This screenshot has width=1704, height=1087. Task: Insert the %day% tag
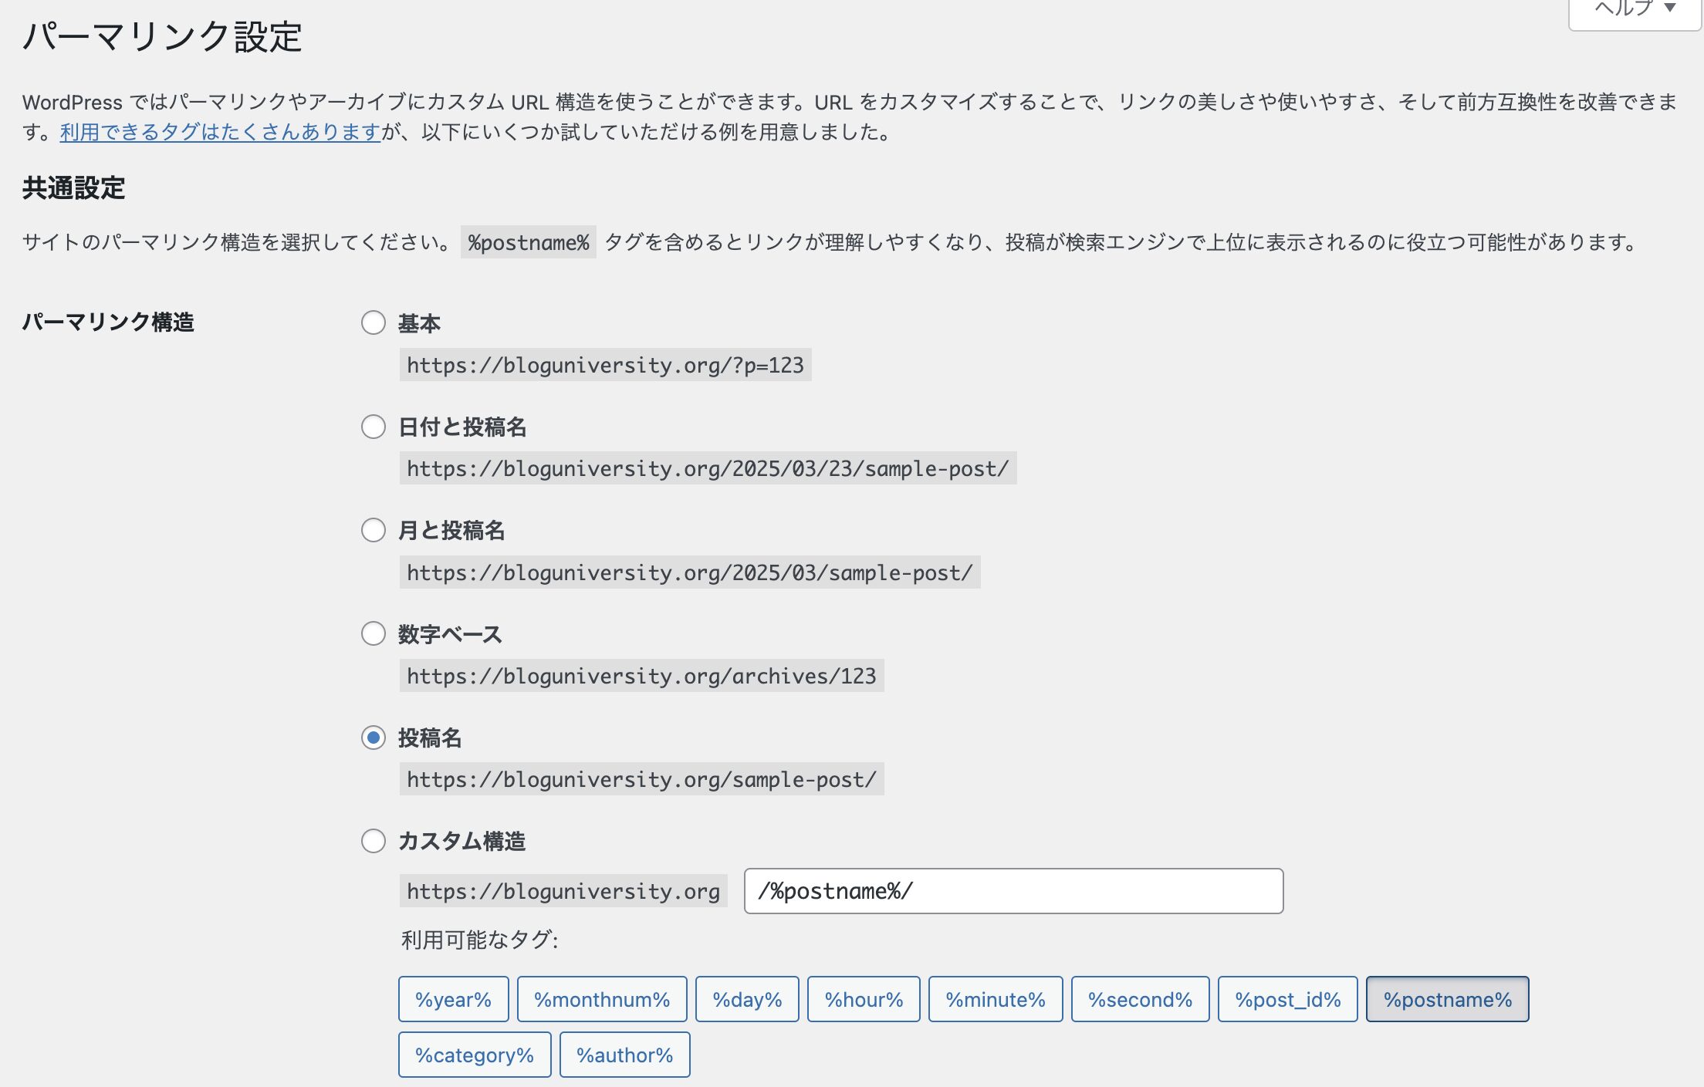(747, 1000)
